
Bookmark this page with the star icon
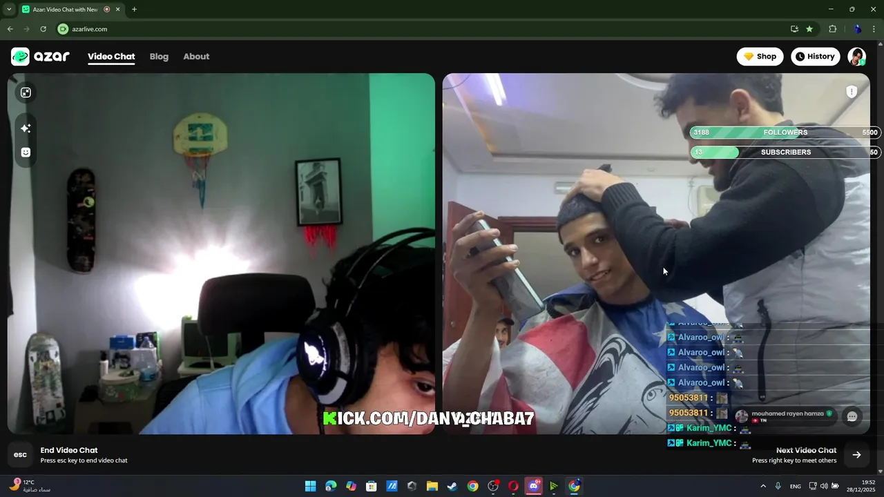[809, 29]
